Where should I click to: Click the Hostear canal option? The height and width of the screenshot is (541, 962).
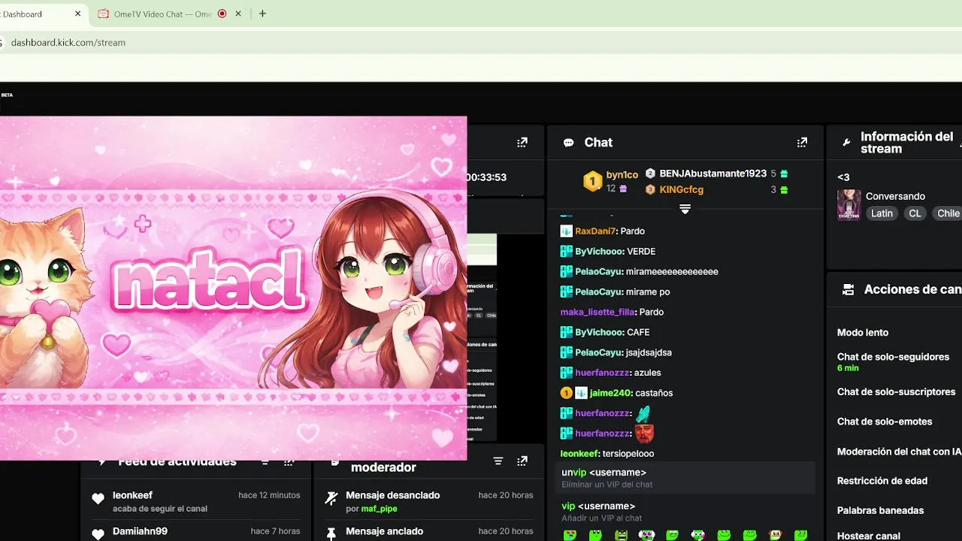(x=868, y=536)
